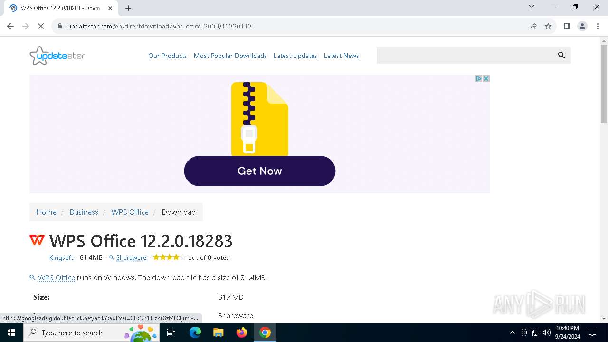This screenshot has width=608, height=342.
Task: Click the search magnifier icon
Action: [561, 56]
